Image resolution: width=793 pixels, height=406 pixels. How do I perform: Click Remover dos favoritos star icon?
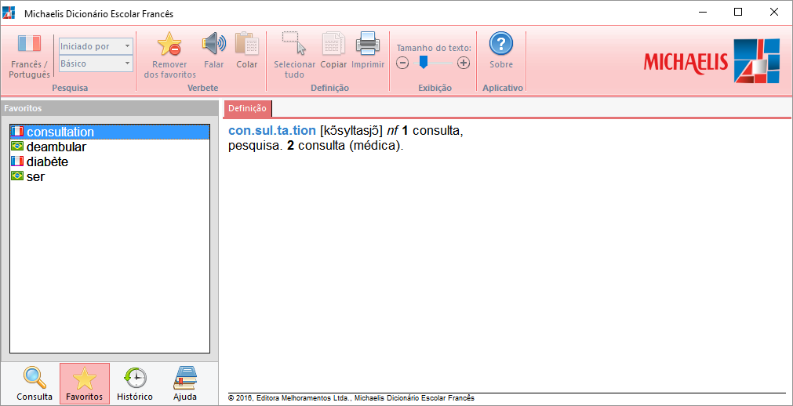click(170, 43)
